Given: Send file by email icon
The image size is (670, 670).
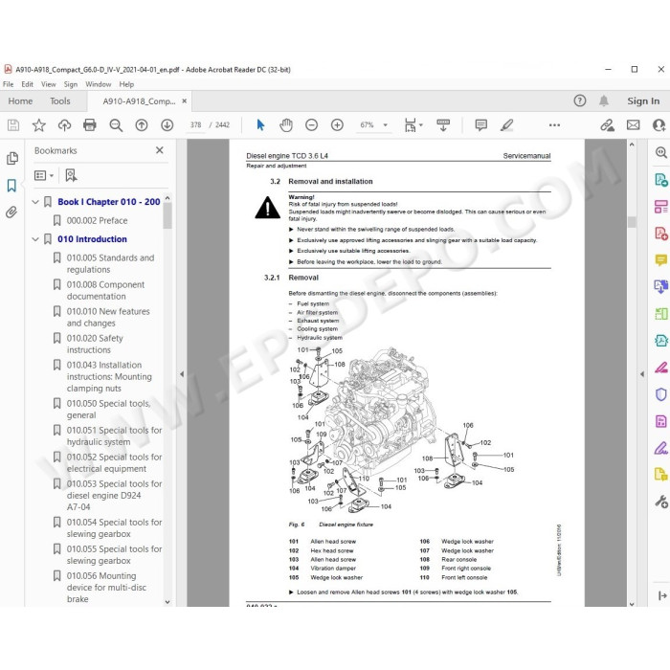Looking at the screenshot, I should pos(634,125).
